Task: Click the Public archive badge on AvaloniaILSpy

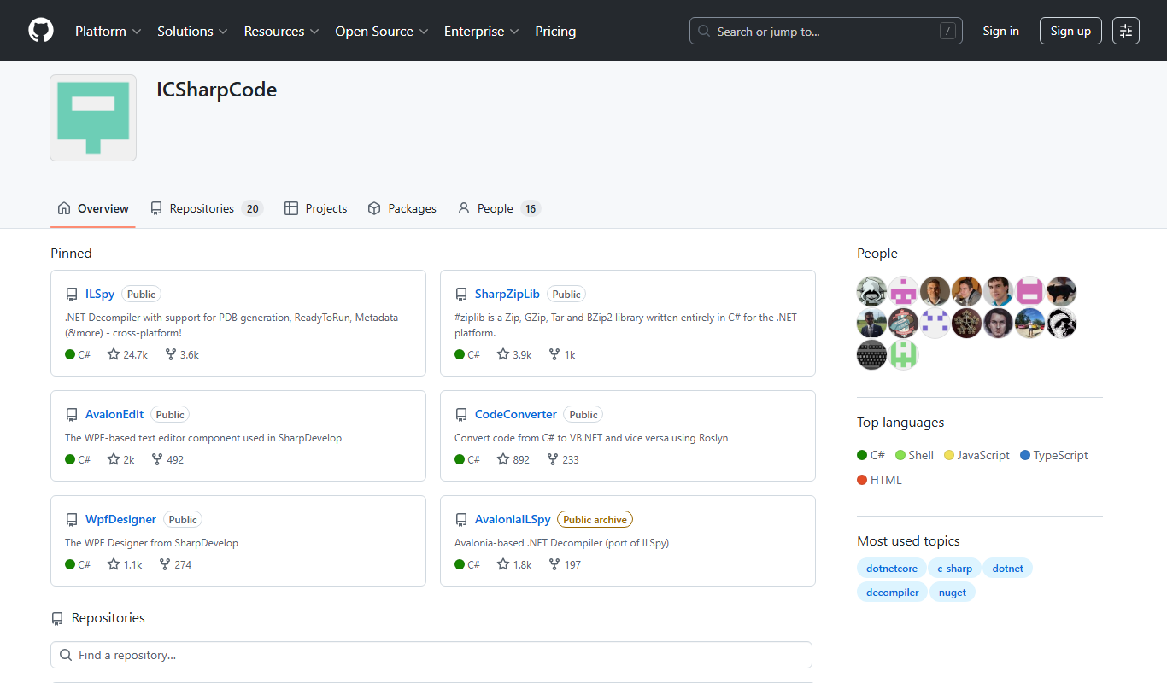Action: 595,519
